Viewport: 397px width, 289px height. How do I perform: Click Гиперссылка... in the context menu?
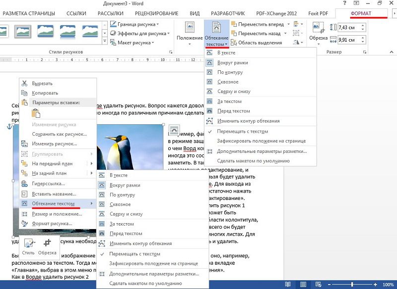point(58,184)
